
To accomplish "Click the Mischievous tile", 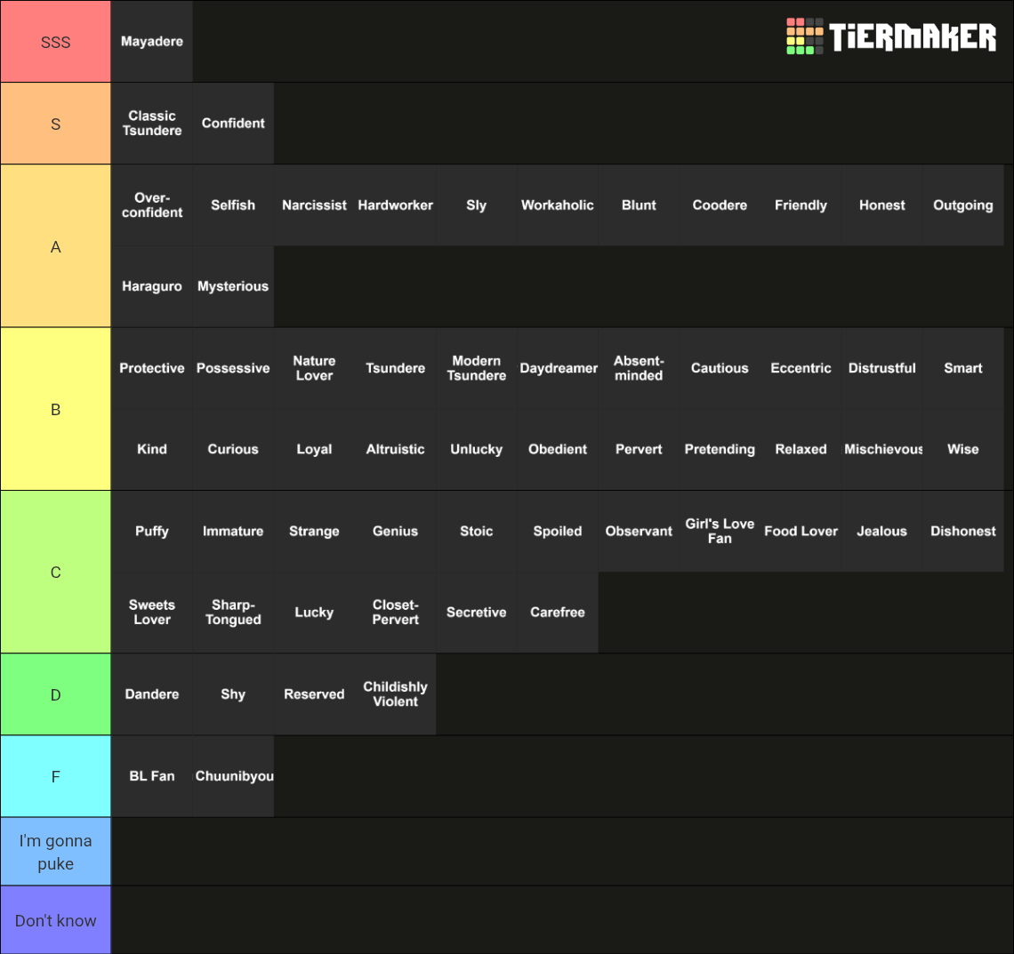I will pos(882,449).
